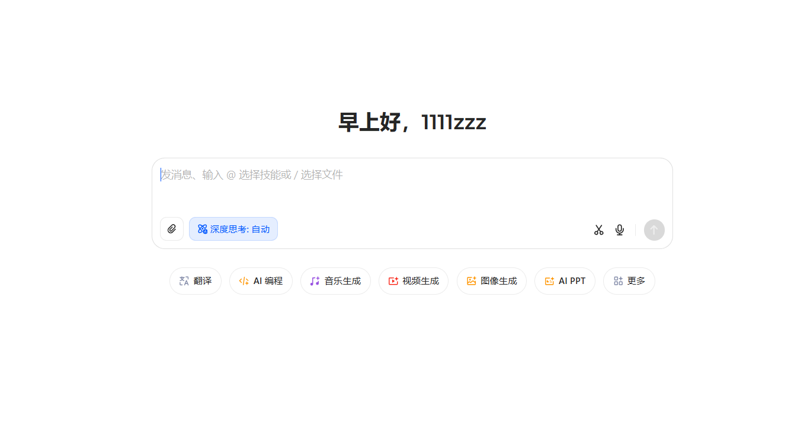This screenshot has height=434, width=788.
Task: Select the 翻译 translate skill icon
Action: pyautogui.click(x=184, y=280)
